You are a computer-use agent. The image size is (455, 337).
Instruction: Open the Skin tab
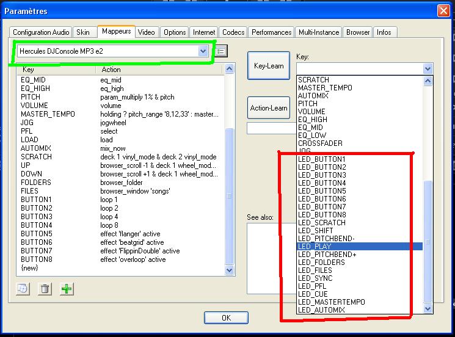(83, 32)
